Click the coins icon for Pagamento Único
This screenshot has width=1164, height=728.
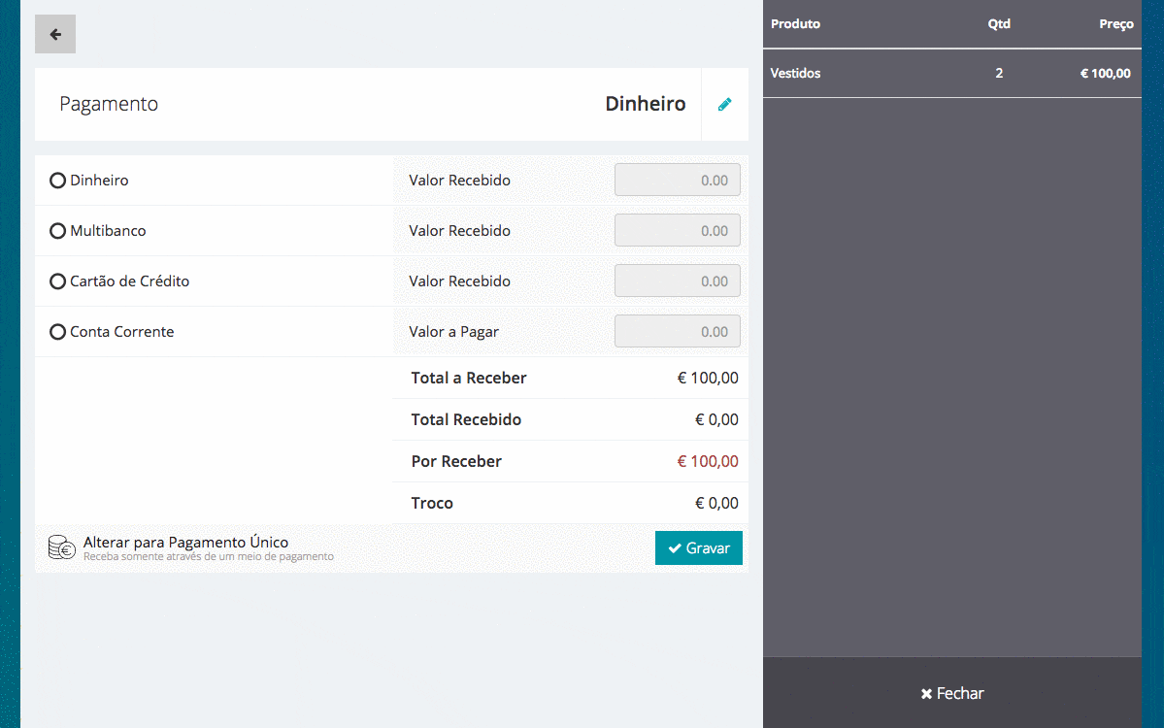click(x=62, y=547)
